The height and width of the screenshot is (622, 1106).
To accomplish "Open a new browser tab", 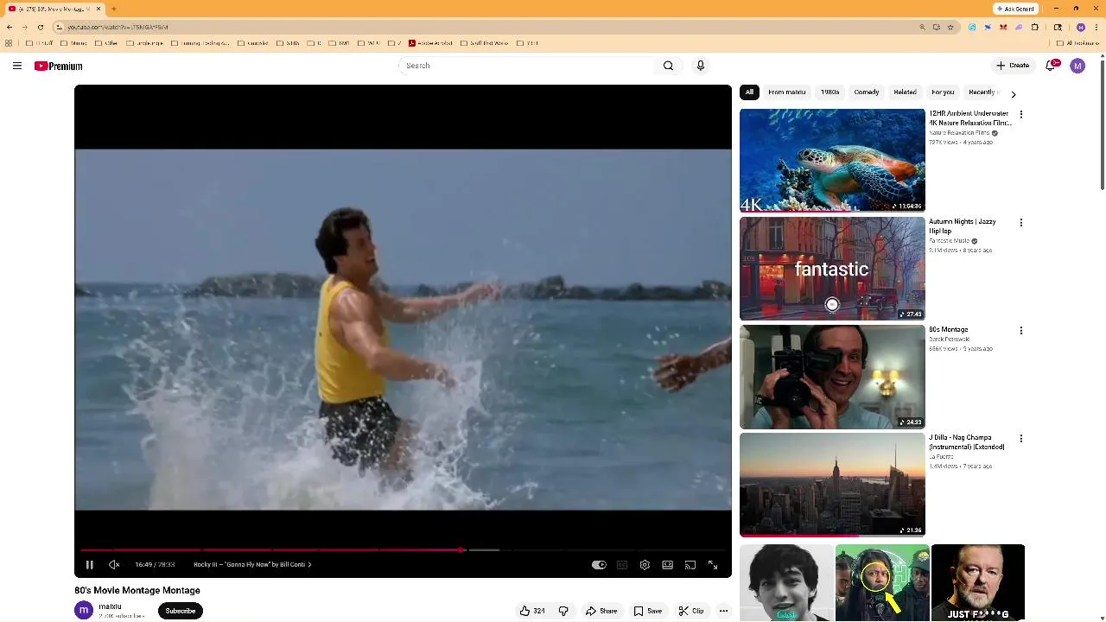I will [114, 9].
